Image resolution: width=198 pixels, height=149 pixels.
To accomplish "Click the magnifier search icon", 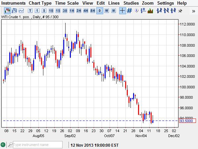I will [x=10, y=145].
